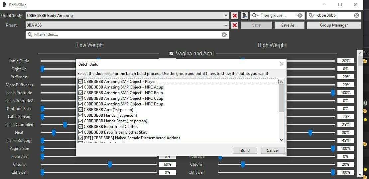Clear the 'cbbe 3bbb' outfit filter
This screenshot has width=369, height=179.
tap(356, 16)
